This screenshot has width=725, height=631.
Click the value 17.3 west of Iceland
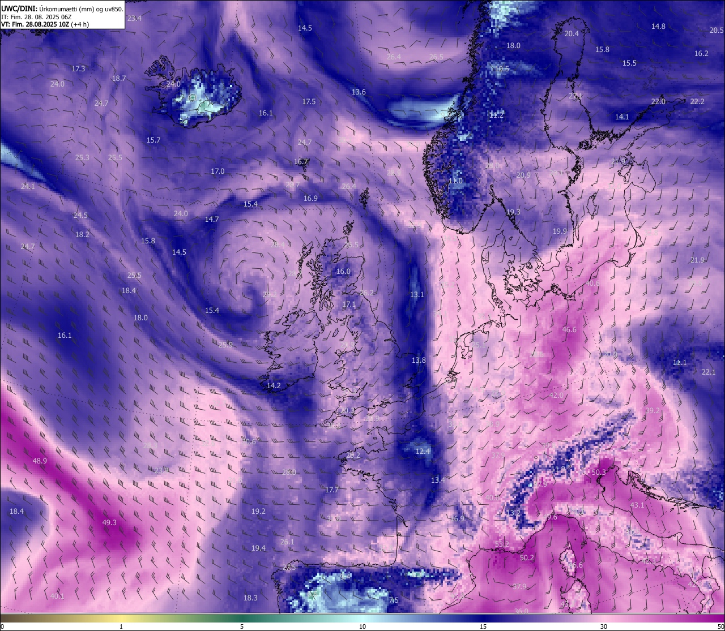point(78,68)
